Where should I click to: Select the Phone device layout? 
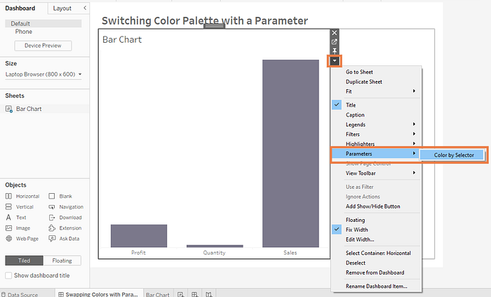(x=23, y=32)
